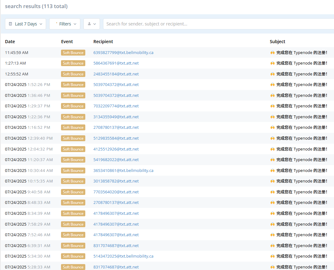
Task: Open recipient 5864367691@txt.att.net
Action: (116, 63)
